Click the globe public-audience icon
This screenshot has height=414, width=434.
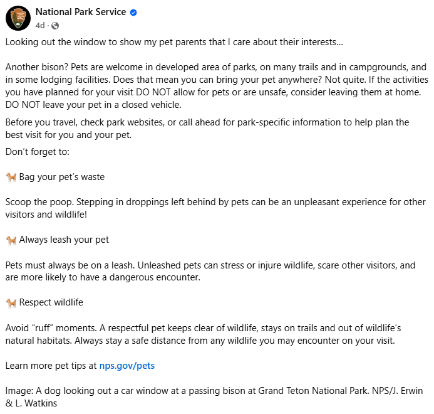tap(55, 26)
